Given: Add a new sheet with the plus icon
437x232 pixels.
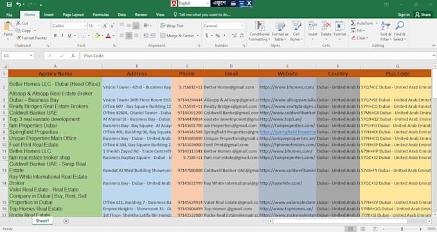Looking at the screenshot, I should click(x=66, y=221).
